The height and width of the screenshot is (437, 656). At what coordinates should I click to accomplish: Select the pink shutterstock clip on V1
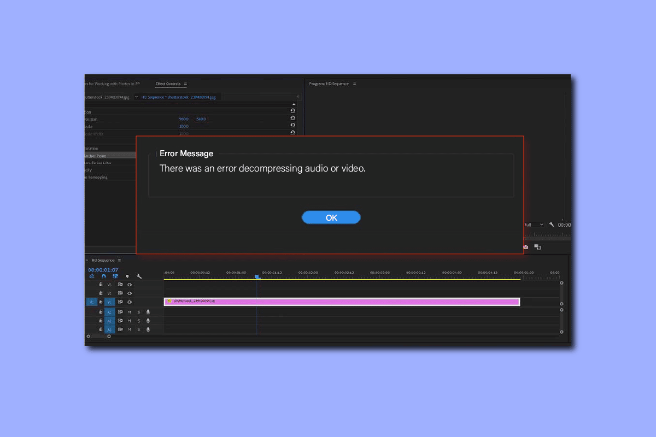coord(342,302)
